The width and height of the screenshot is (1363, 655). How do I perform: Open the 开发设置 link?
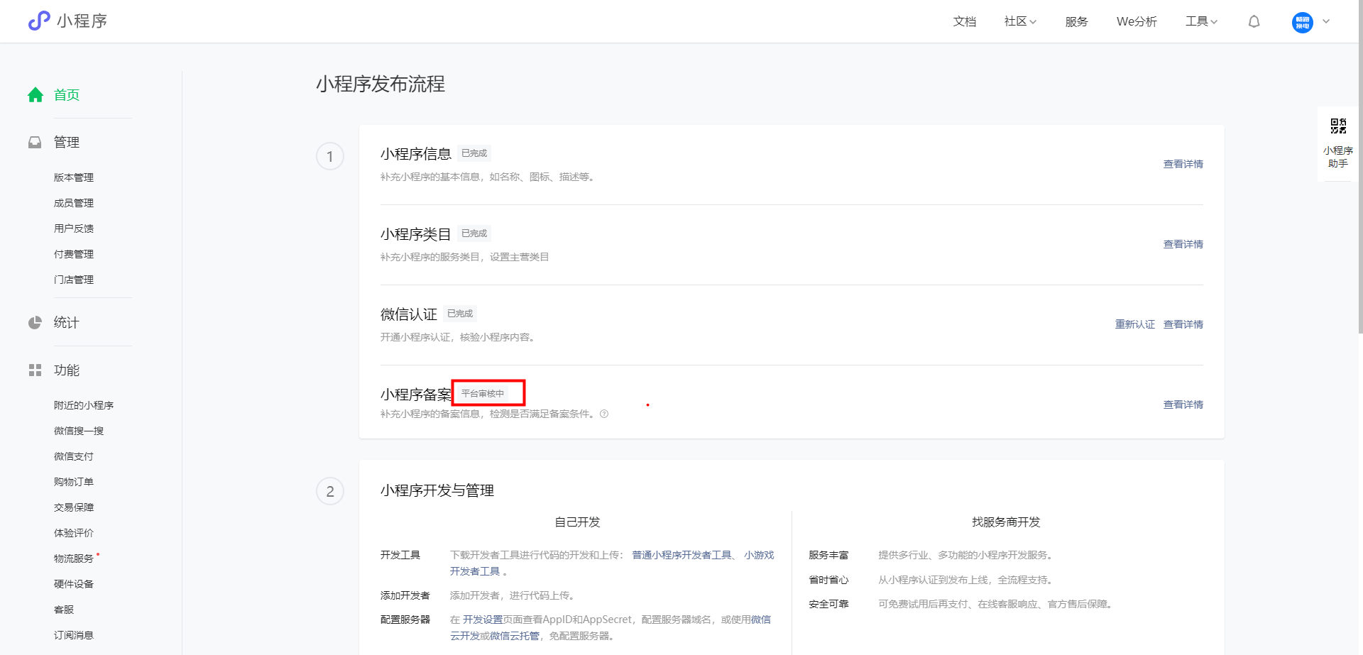(483, 620)
